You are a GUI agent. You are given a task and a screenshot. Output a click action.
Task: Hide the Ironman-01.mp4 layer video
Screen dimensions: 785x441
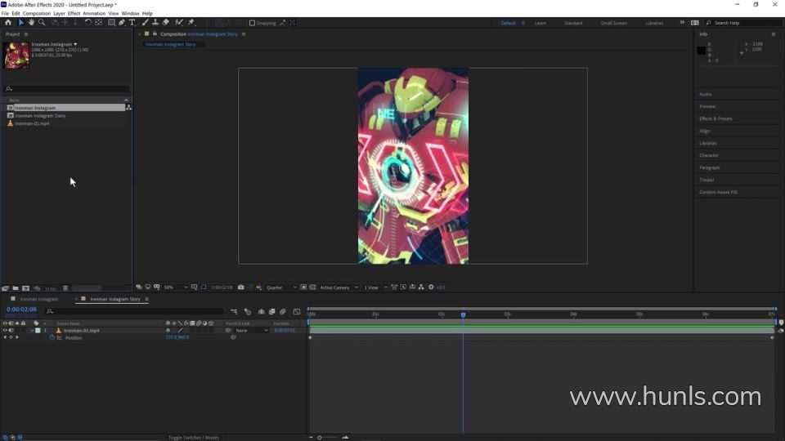(4, 331)
